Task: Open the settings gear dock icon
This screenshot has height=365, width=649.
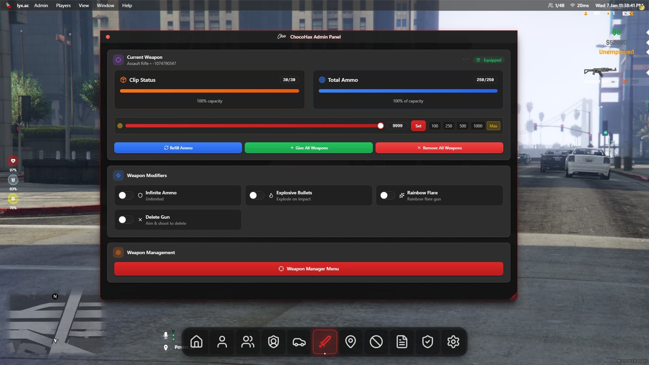Action: (453, 342)
